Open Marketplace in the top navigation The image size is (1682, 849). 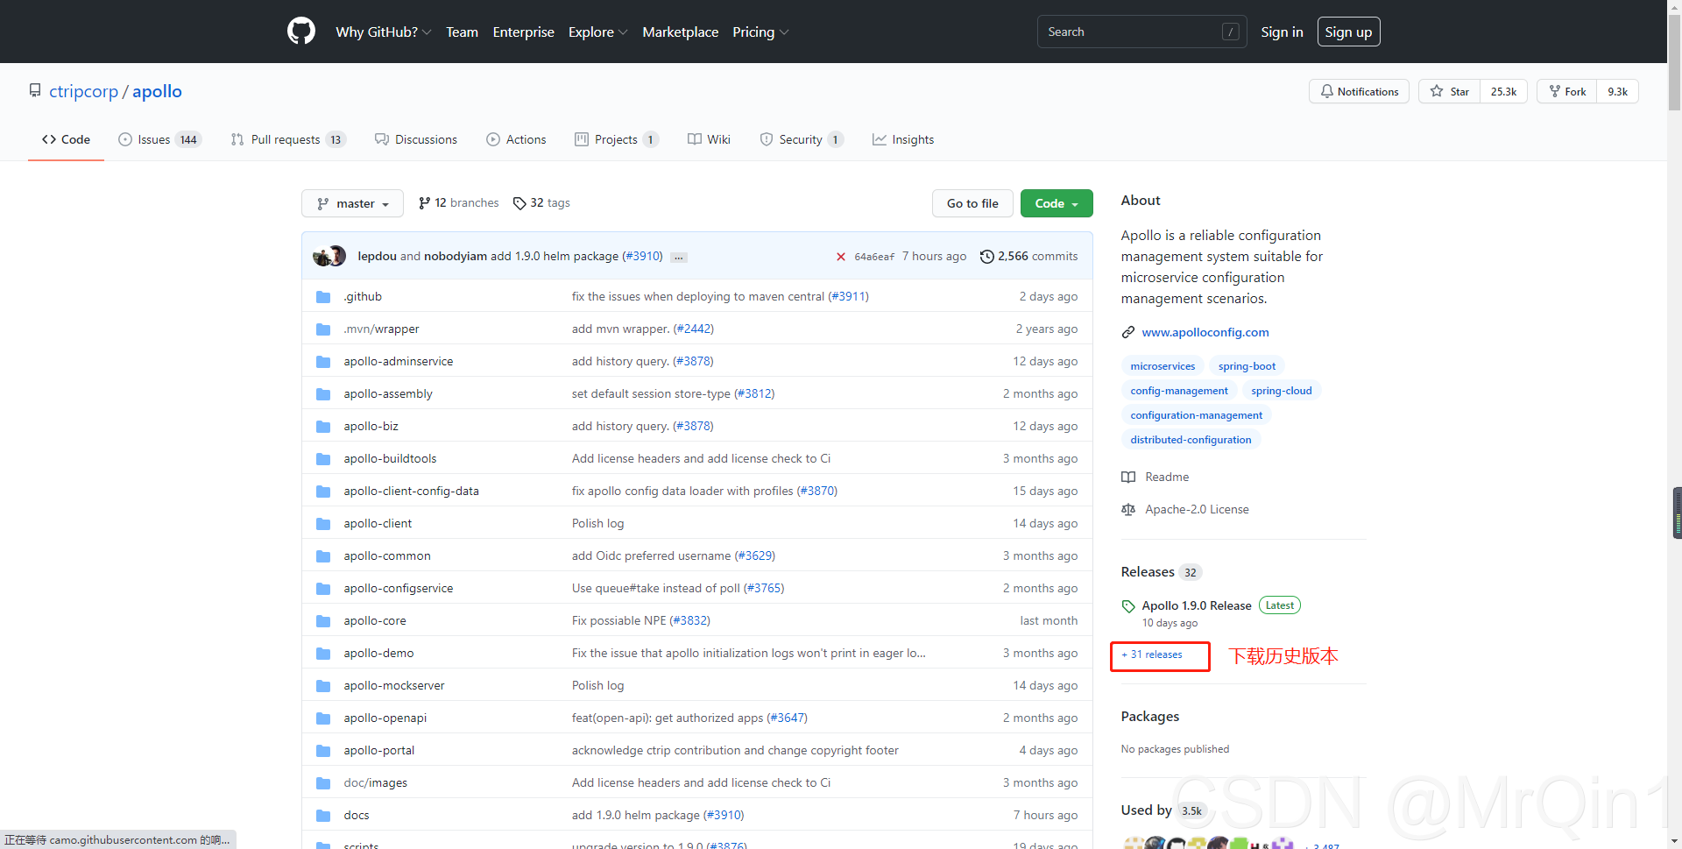click(680, 32)
